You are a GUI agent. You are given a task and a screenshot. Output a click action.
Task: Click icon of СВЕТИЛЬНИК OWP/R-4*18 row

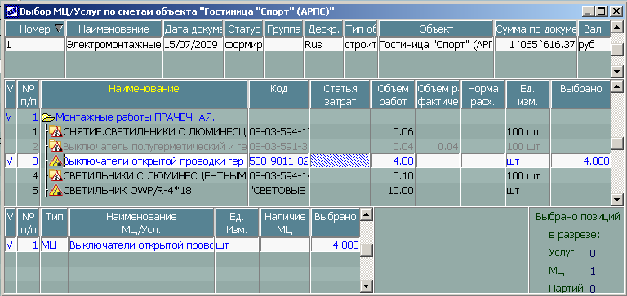[56, 190]
